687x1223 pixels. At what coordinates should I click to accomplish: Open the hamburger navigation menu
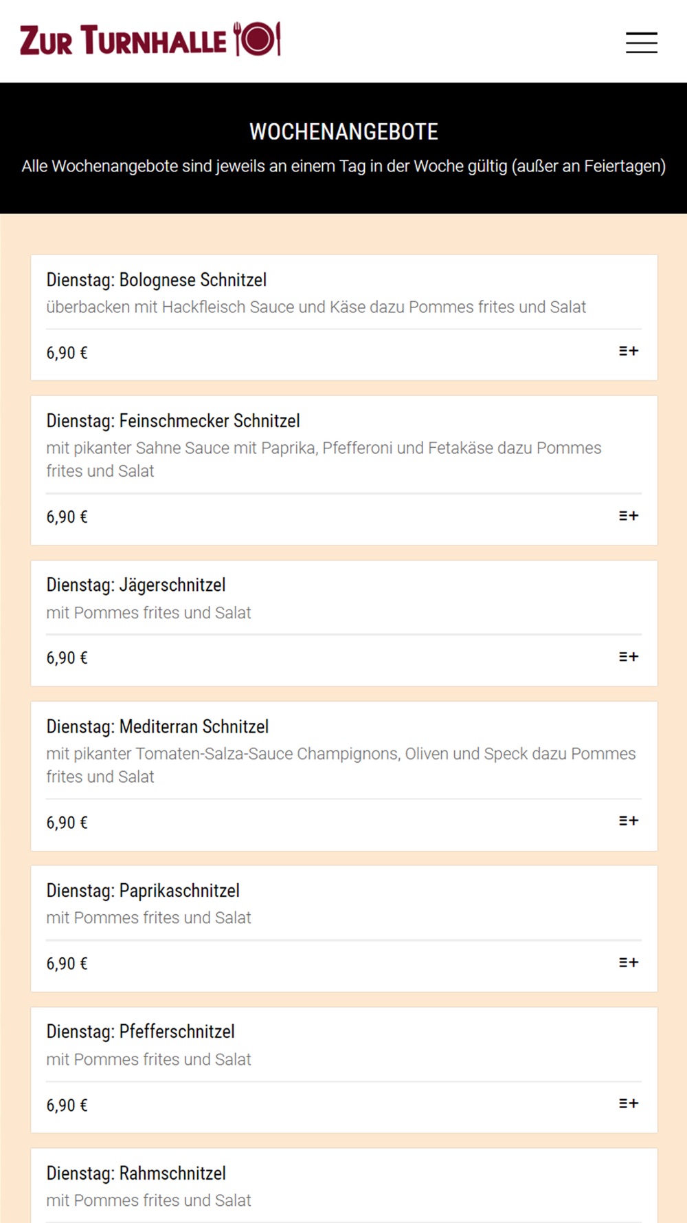[x=641, y=43]
